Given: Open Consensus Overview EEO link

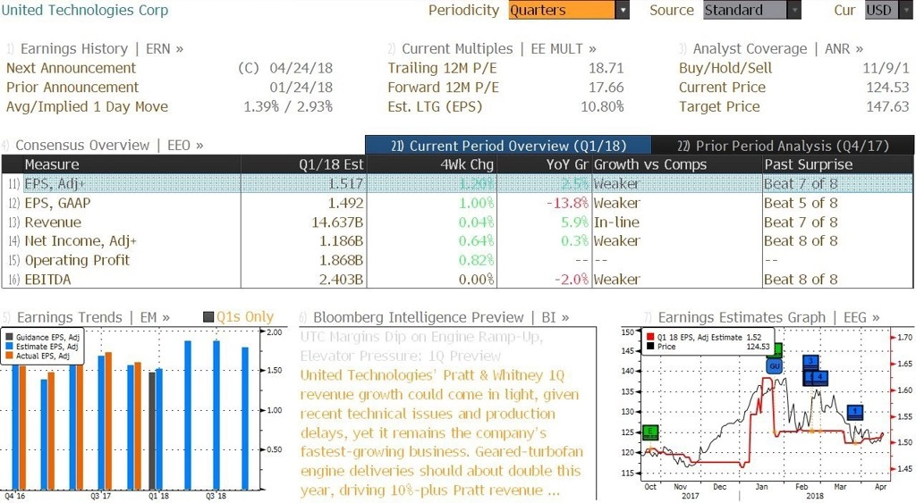Looking at the screenshot, I should click(x=109, y=146).
